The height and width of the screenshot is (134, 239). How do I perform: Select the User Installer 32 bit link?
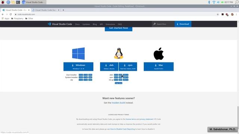86,75
